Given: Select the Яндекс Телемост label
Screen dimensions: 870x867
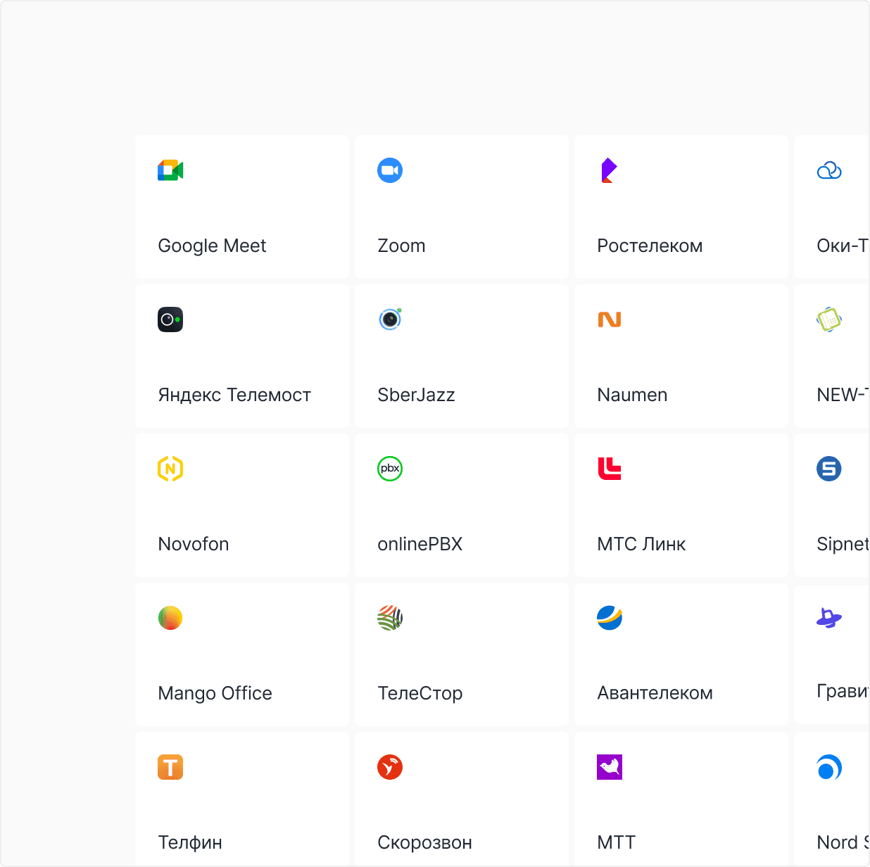Looking at the screenshot, I should (x=234, y=395).
